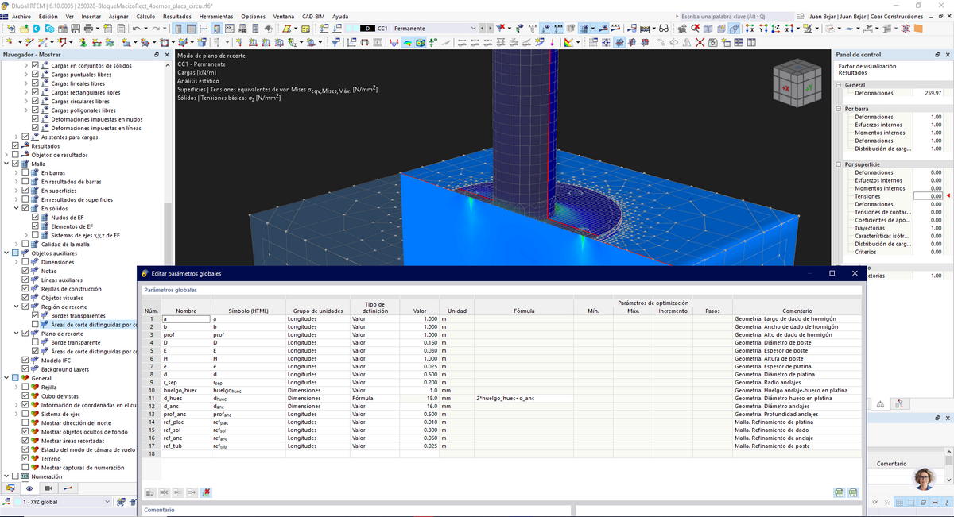Click the view cube in the 3D viewport
The height and width of the screenshot is (517, 954).
[797, 83]
